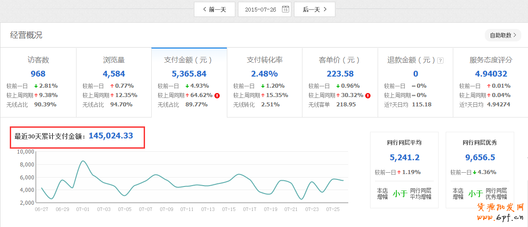Go to next day with 后一天 button
Image resolution: width=528 pixels, height=227 pixels.
click(x=314, y=9)
